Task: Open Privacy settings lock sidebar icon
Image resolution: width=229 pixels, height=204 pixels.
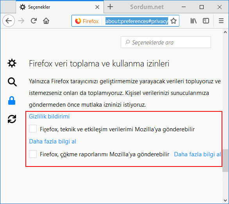Action: click(x=12, y=100)
